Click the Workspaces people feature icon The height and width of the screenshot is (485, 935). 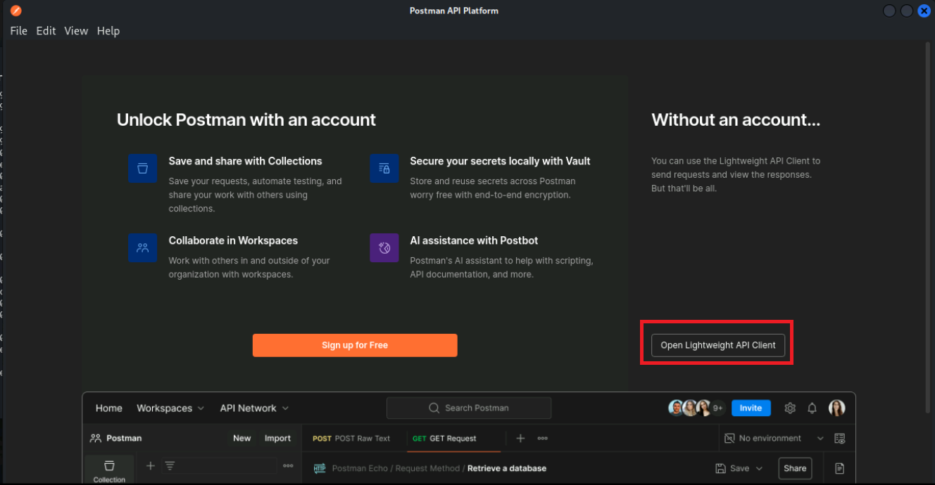click(x=142, y=248)
